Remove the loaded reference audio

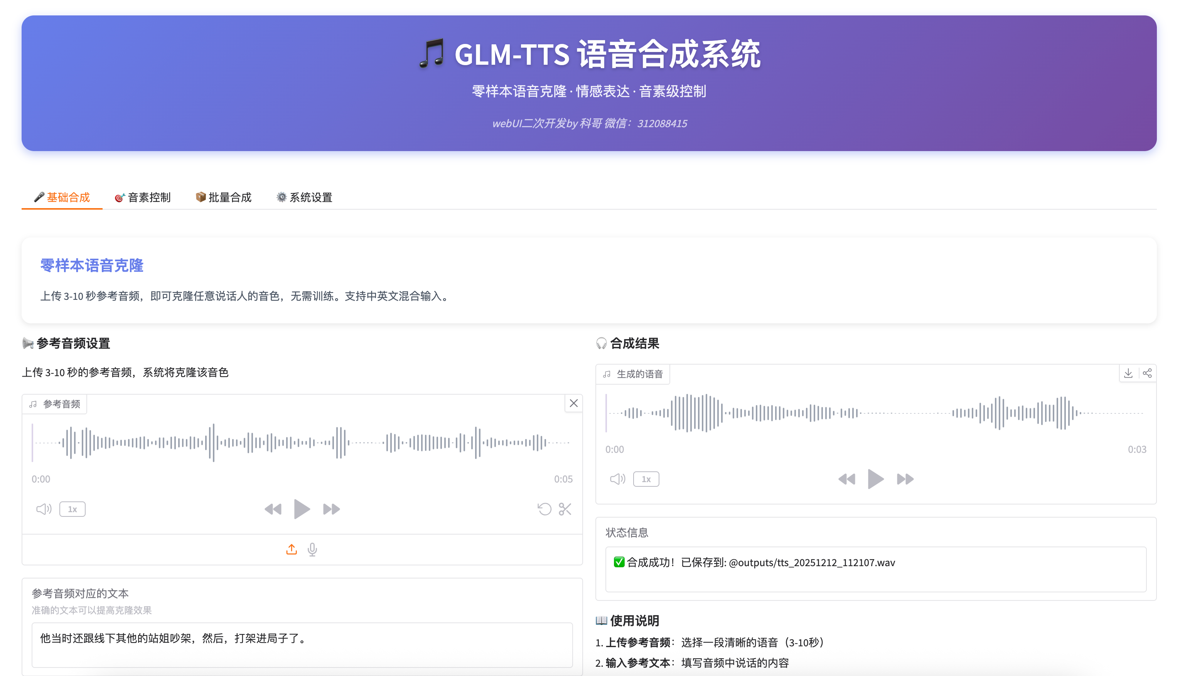(x=573, y=403)
